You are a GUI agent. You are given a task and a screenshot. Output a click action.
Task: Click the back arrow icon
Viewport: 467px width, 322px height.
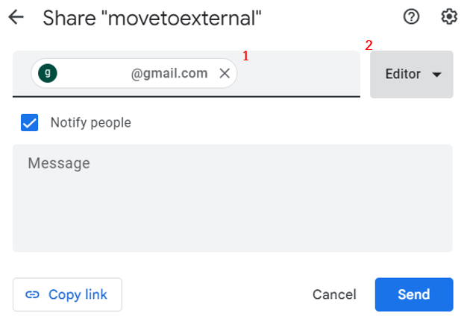tap(16, 17)
